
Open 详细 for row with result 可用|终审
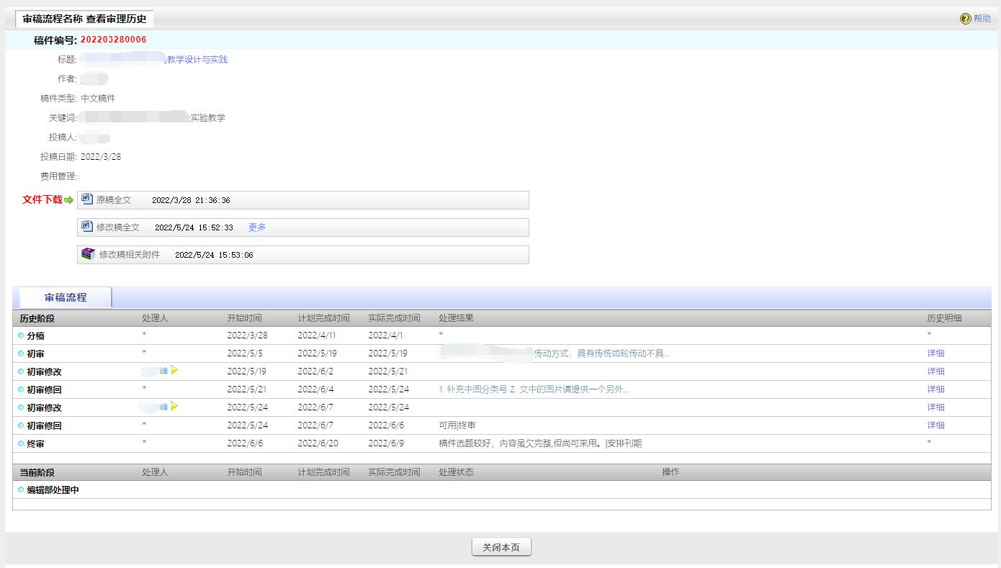(935, 425)
